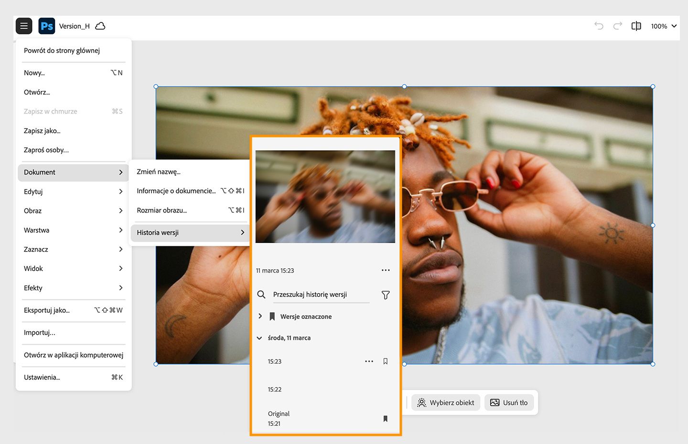Open more options for the 15:23 version

click(x=369, y=361)
